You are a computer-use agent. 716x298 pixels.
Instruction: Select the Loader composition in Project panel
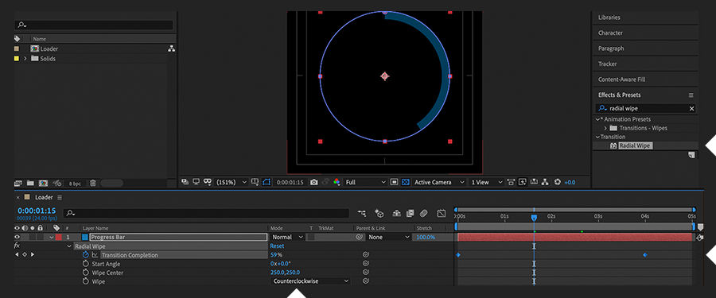coord(49,48)
